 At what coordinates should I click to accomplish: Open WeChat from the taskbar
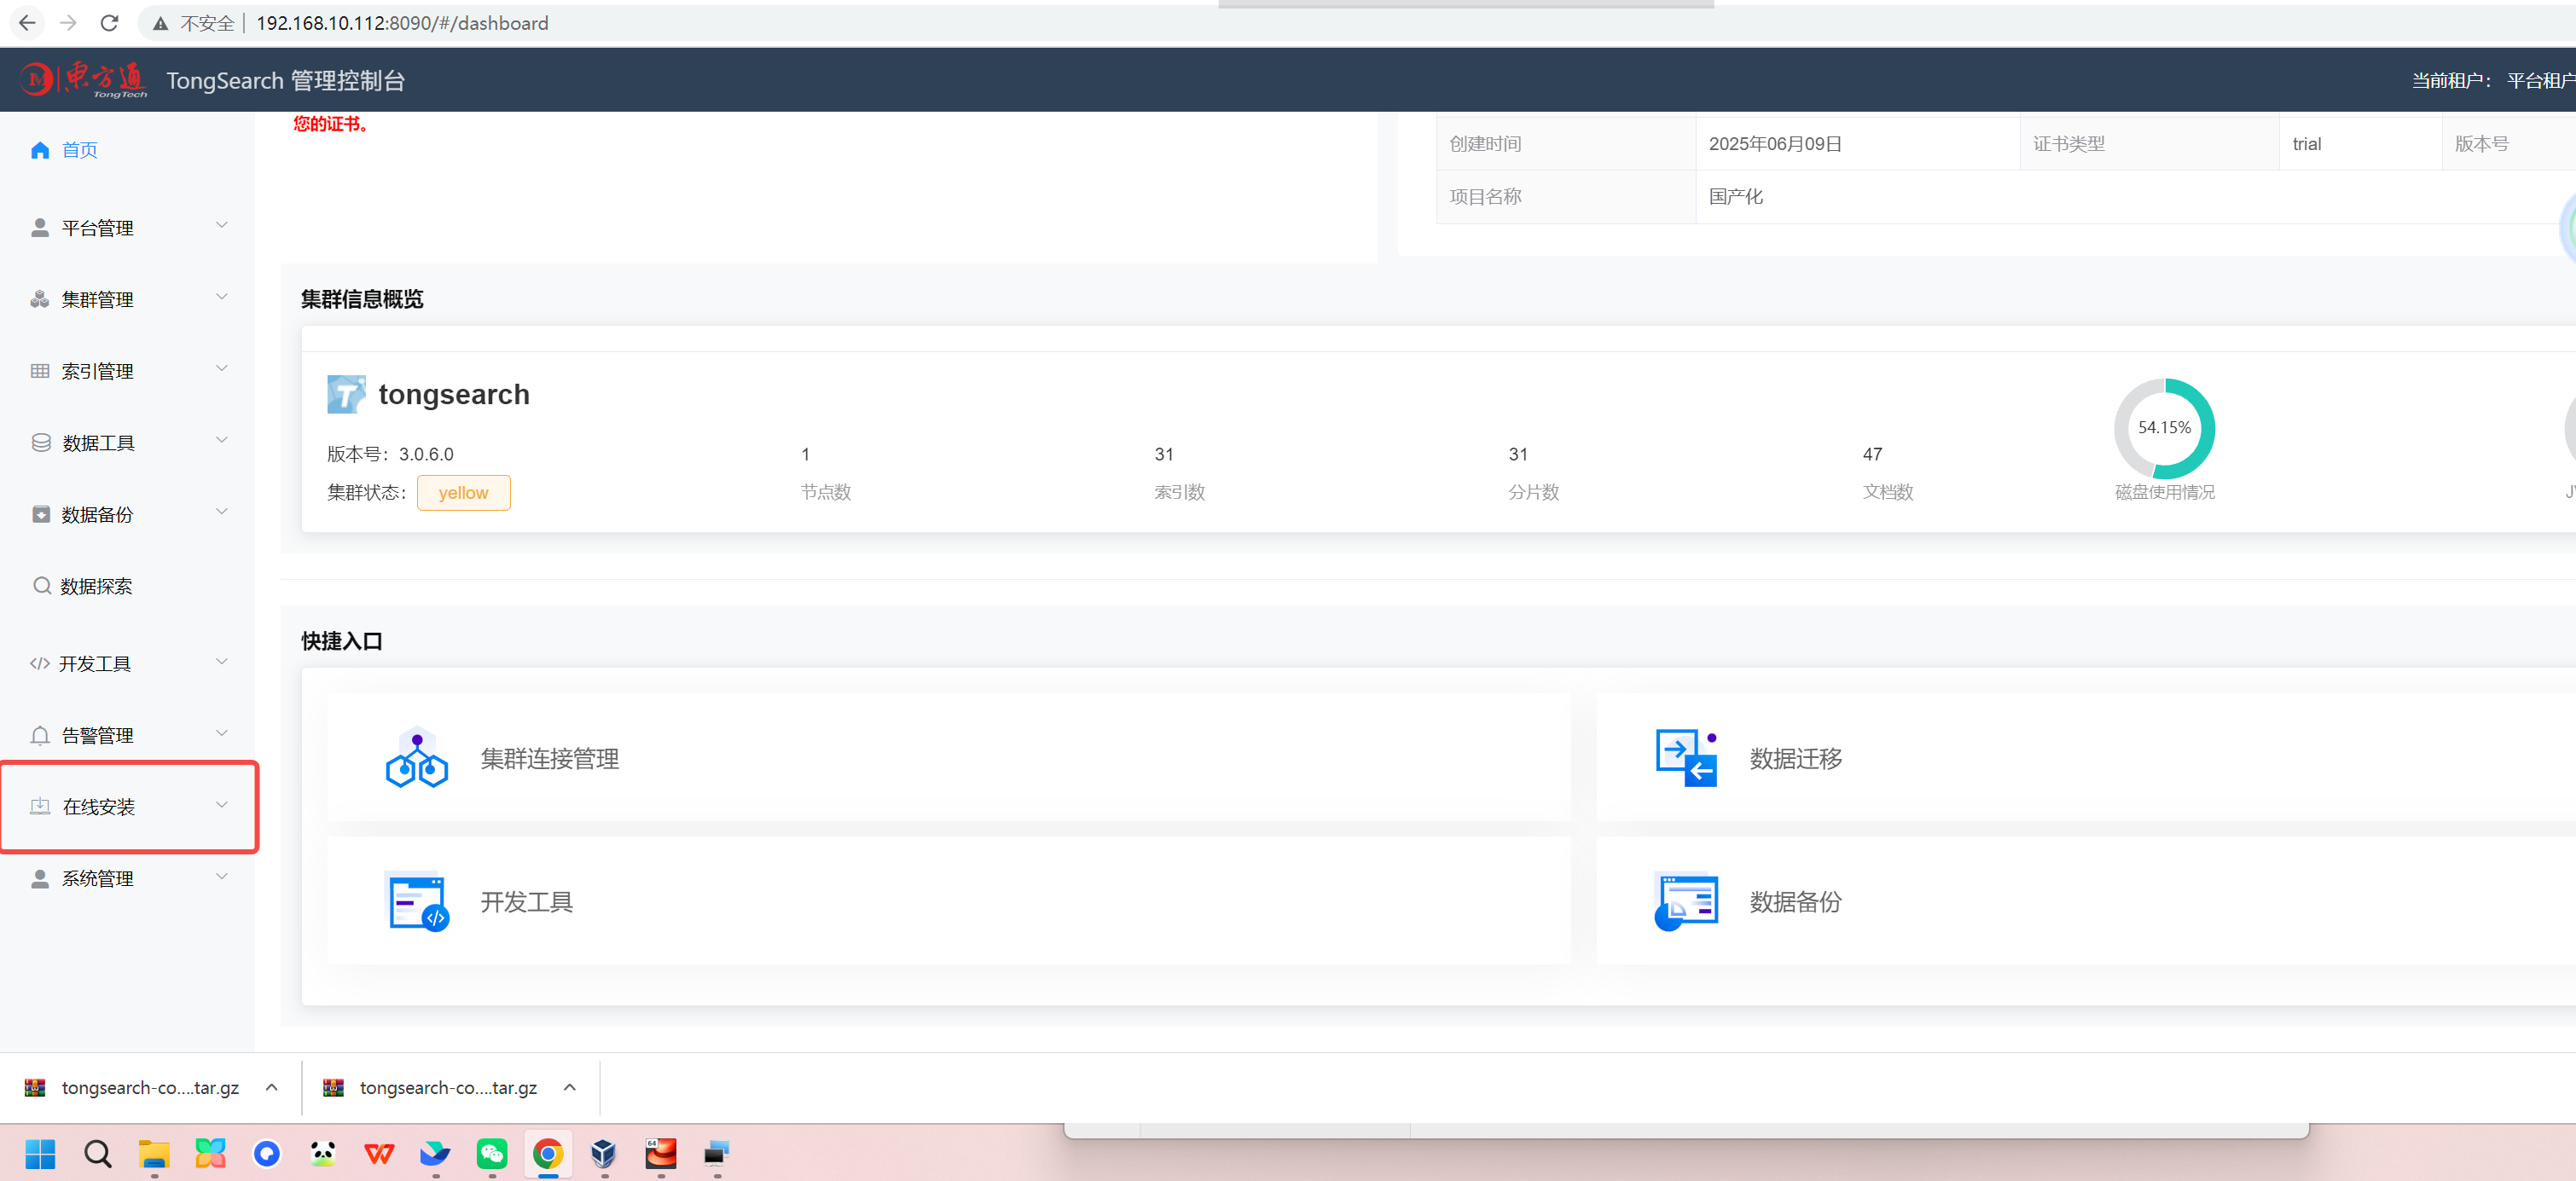491,1154
